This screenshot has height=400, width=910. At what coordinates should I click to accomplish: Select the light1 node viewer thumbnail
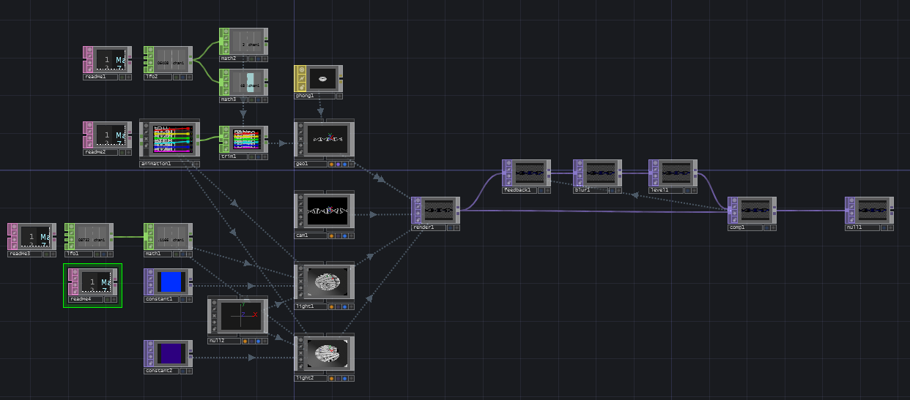pyautogui.click(x=324, y=282)
